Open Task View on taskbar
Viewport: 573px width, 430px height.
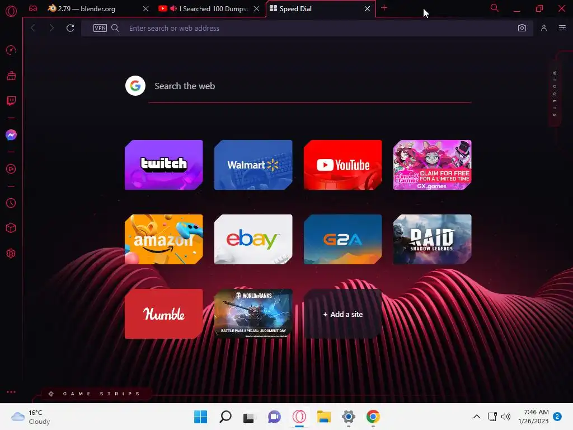[250, 417]
